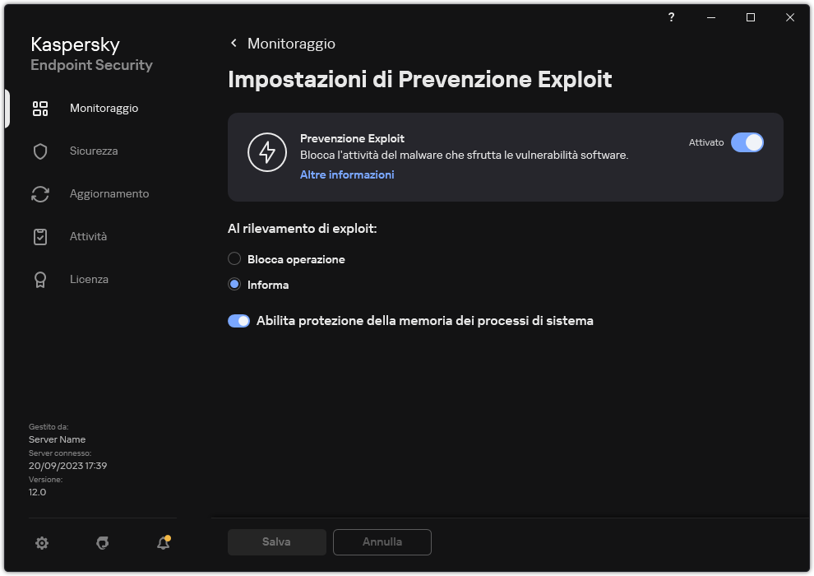The height and width of the screenshot is (576, 814).
Task: Click the Kaspersky support icon
Action: pyautogui.click(x=102, y=543)
